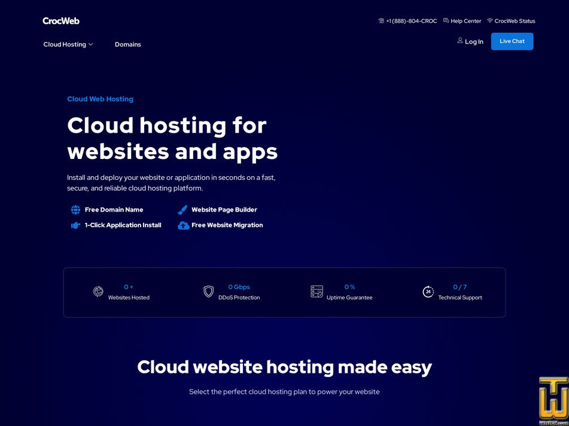Click the Free Domain Name globe icon
Viewport: 569px width, 426px height.
click(75, 210)
